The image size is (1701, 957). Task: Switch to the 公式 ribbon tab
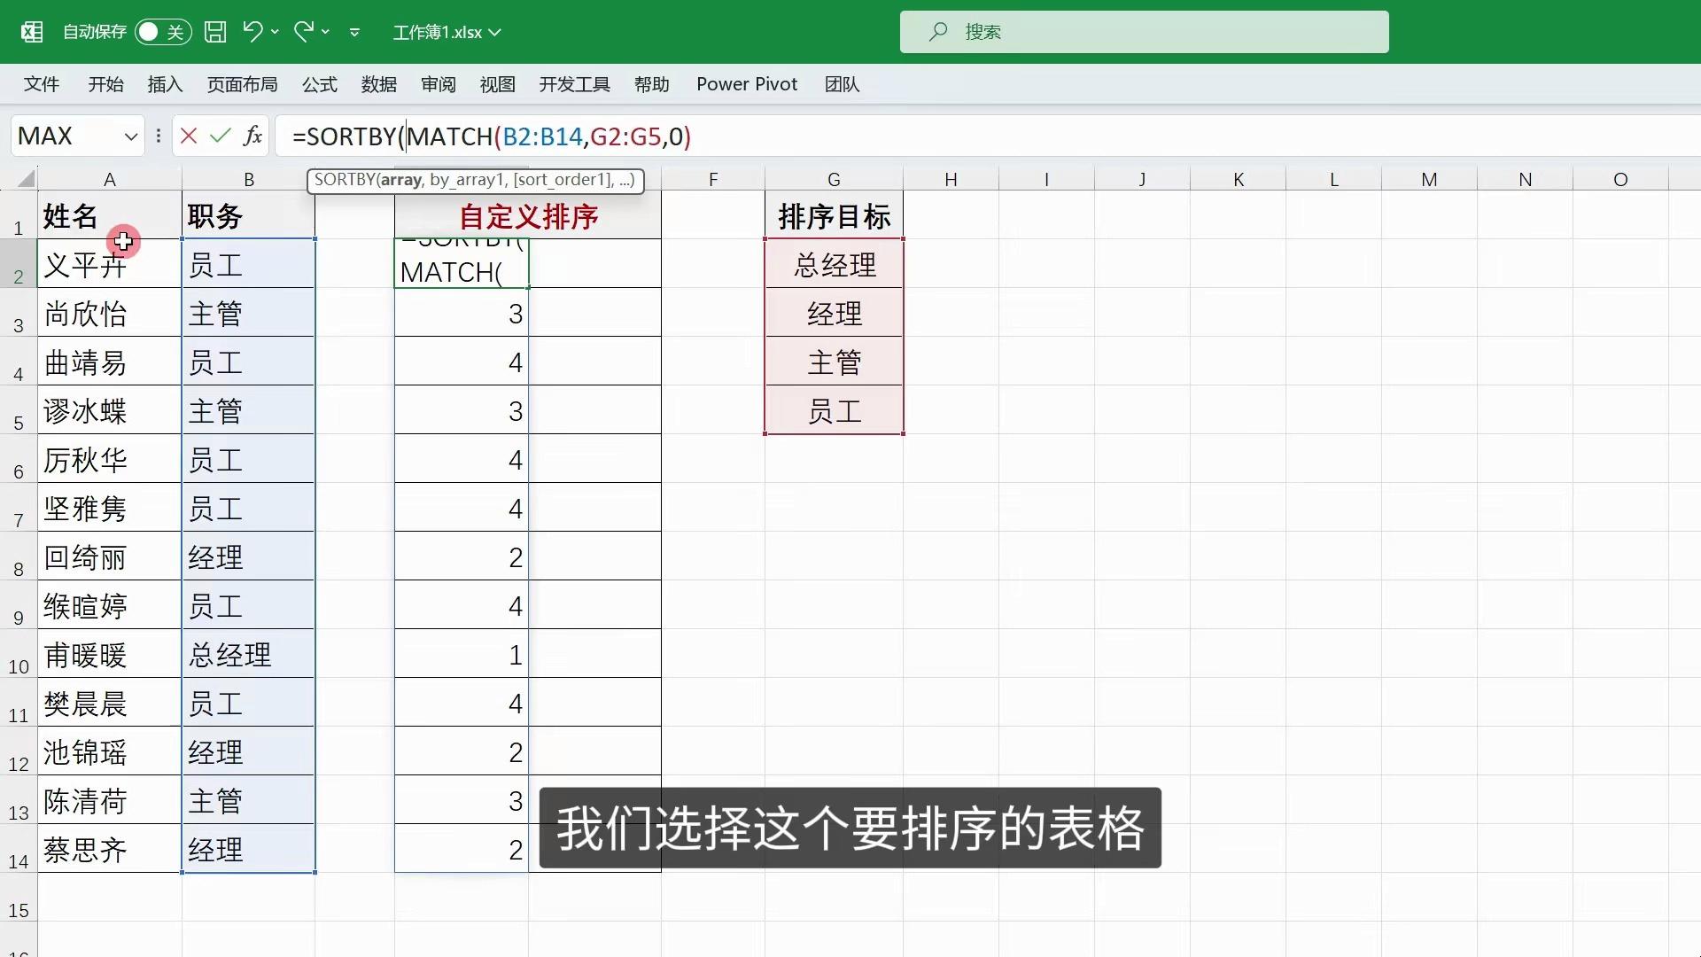pyautogui.click(x=320, y=84)
